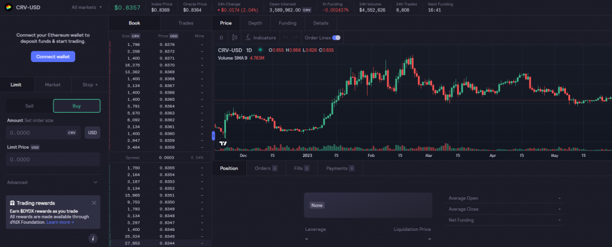The width and height of the screenshot is (612, 247).
Task: Click the 1h Funding value -0.002437%
Action: click(335, 10)
